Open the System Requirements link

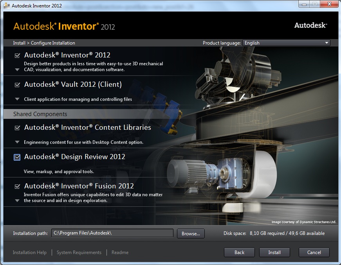pyautogui.click(x=79, y=252)
